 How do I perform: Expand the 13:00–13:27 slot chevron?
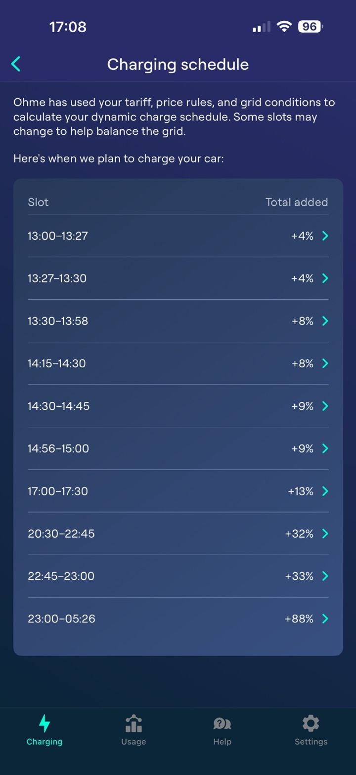click(325, 236)
